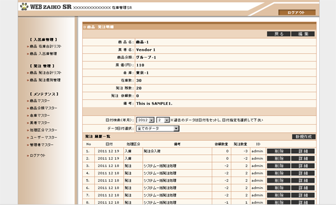
Task: Click the 日付 column header
Action: pyautogui.click(x=109, y=144)
